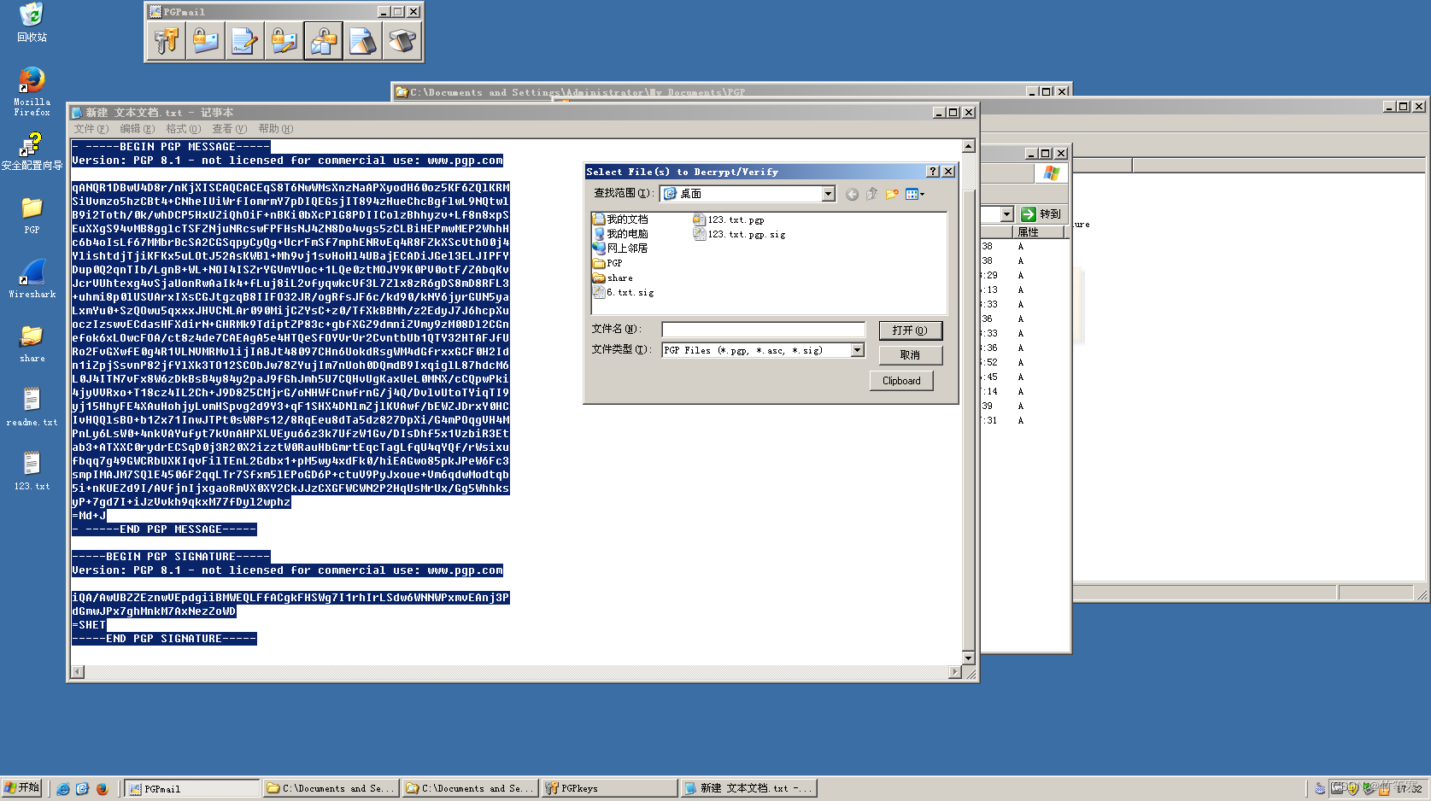The height and width of the screenshot is (801, 1431).
Task: Switch to 新建 文本文档.txt taskbar button
Action: click(748, 789)
